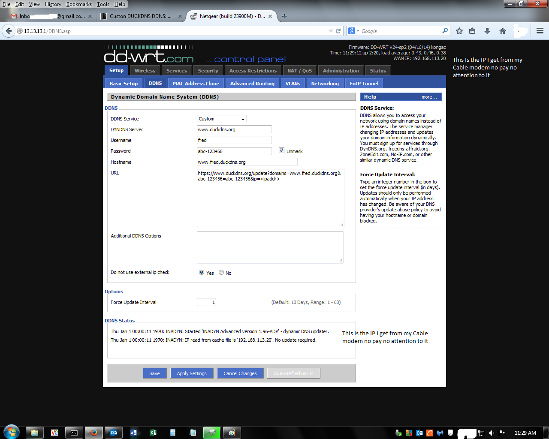Viewport: 549px width, 439px height.
Task: Launch Firefox from the Windows taskbar
Action: pyautogui.click(x=94, y=433)
